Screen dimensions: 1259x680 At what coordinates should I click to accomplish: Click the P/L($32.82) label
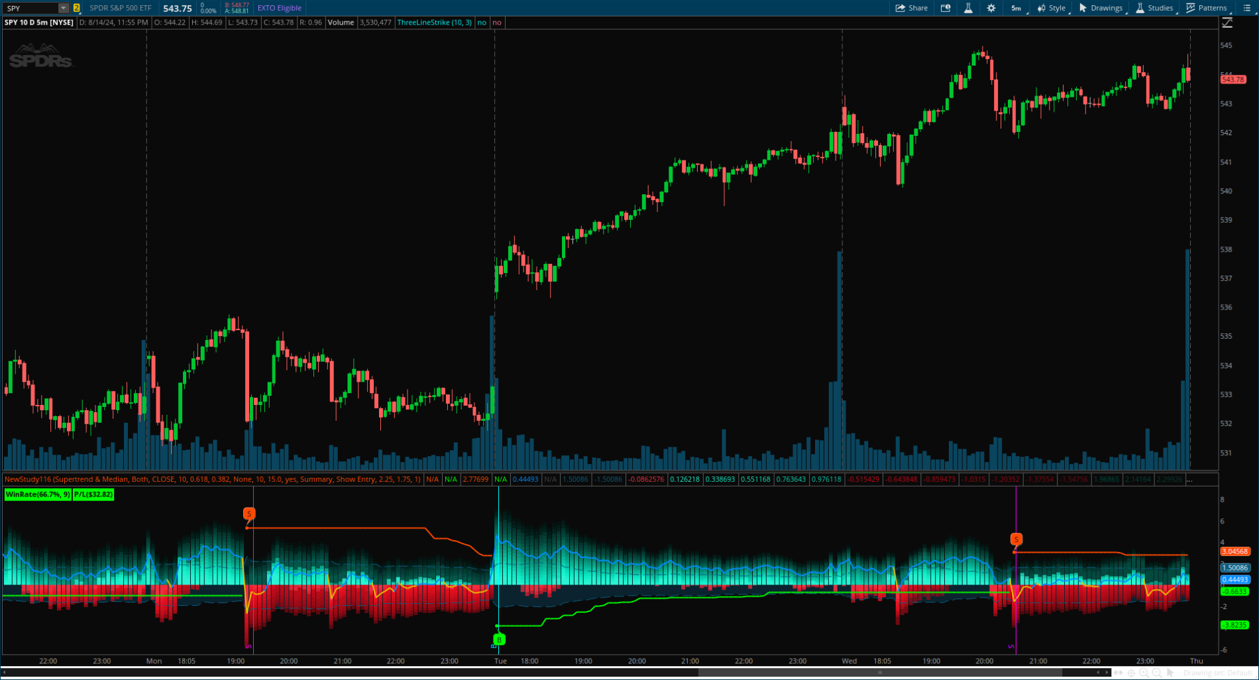pos(93,494)
